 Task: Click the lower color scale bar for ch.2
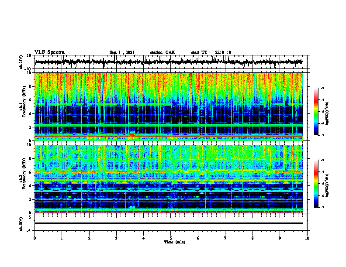[316, 184]
